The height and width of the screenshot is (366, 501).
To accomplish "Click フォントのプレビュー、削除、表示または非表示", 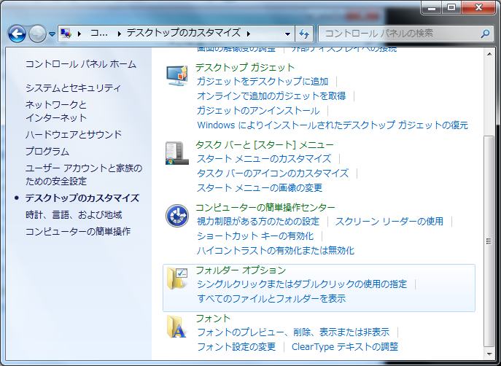I will tap(293, 332).
